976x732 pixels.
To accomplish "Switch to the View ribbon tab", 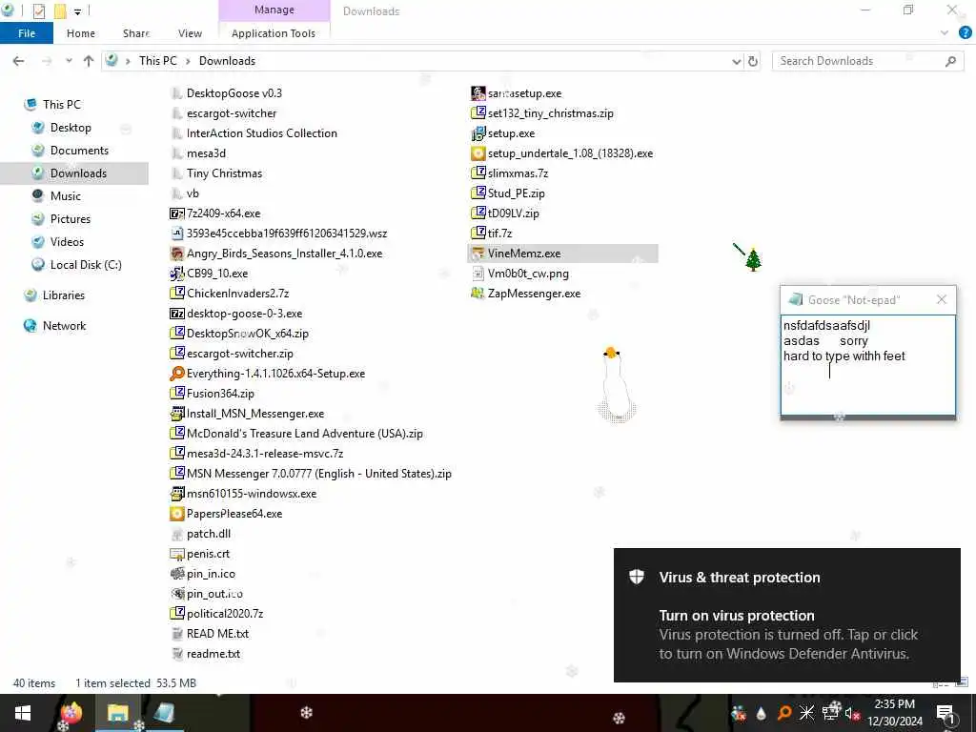I will 190,33.
